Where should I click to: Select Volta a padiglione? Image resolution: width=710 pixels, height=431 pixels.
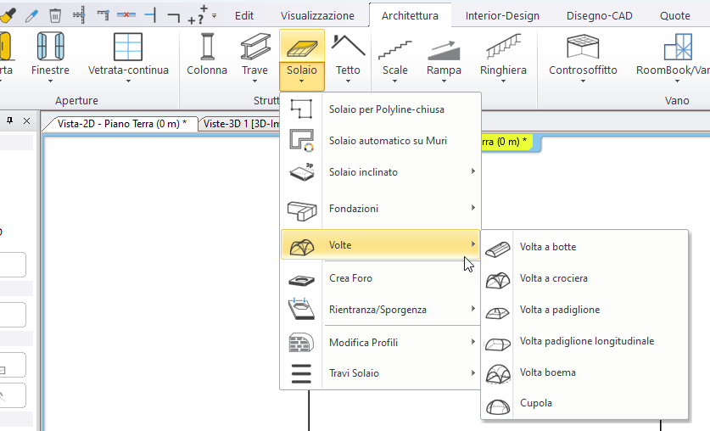coord(584,310)
